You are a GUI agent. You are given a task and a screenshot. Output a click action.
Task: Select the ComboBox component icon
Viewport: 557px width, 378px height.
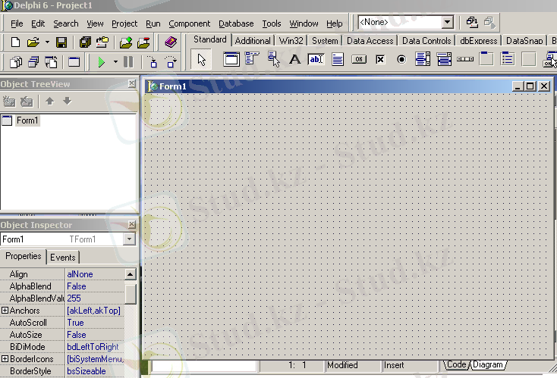pyautogui.click(x=444, y=59)
